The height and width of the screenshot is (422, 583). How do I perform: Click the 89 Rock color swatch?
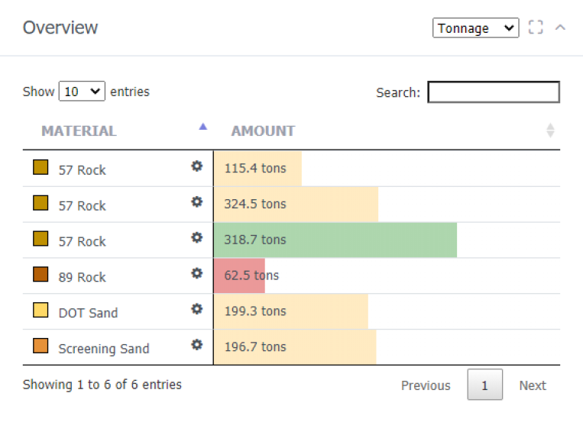click(x=40, y=274)
